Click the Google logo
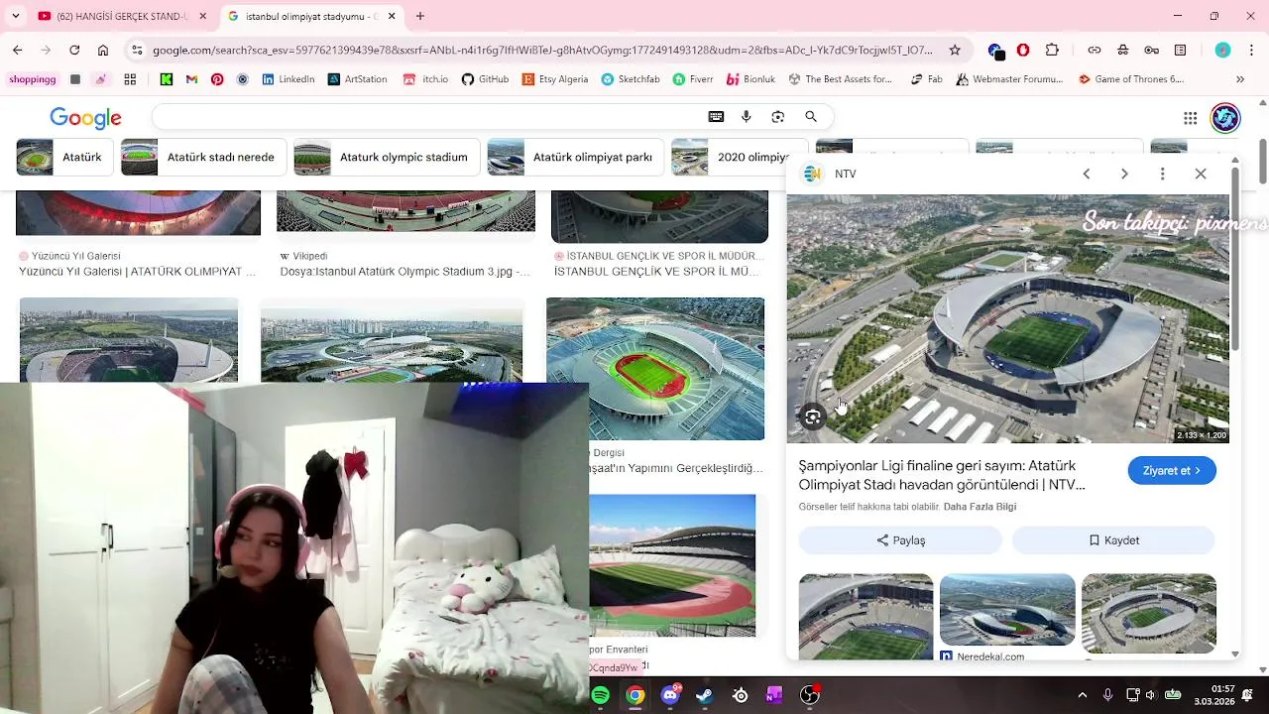 point(85,118)
